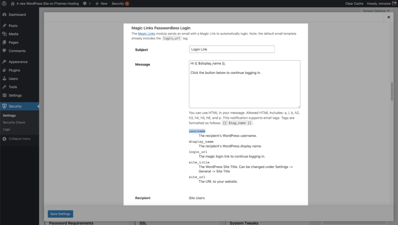This screenshot has width=398, height=225.
Task: Click the System Tweaks card heading
Action: coord(244,223)
